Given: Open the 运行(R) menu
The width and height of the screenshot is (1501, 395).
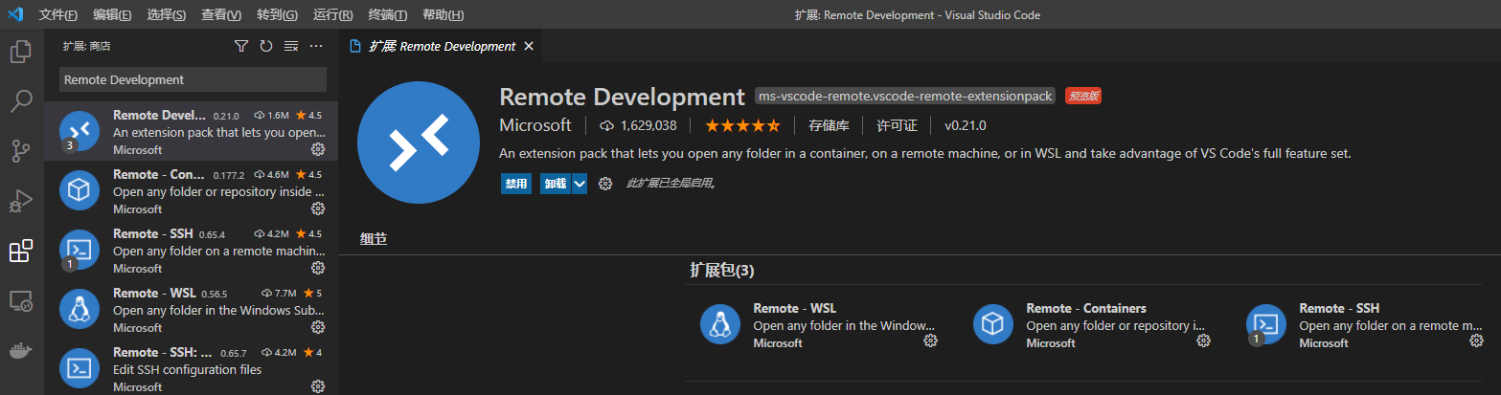Looking at the screenshot, I should (333, 15).
